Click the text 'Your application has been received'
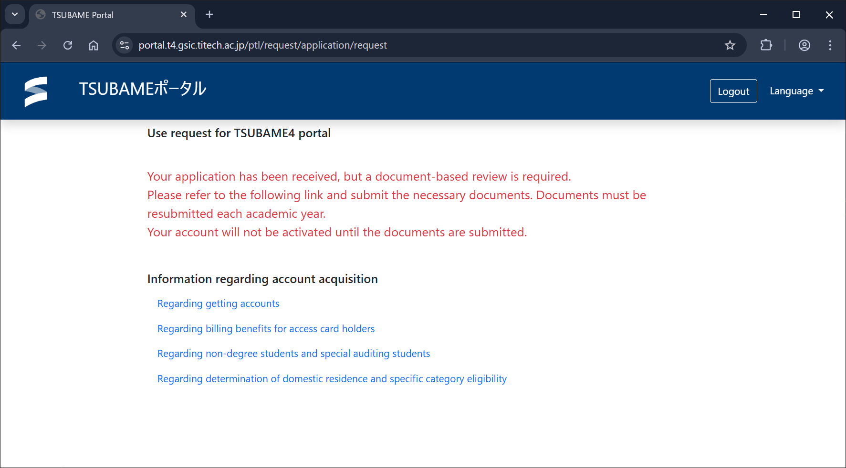 pos(243,177)
